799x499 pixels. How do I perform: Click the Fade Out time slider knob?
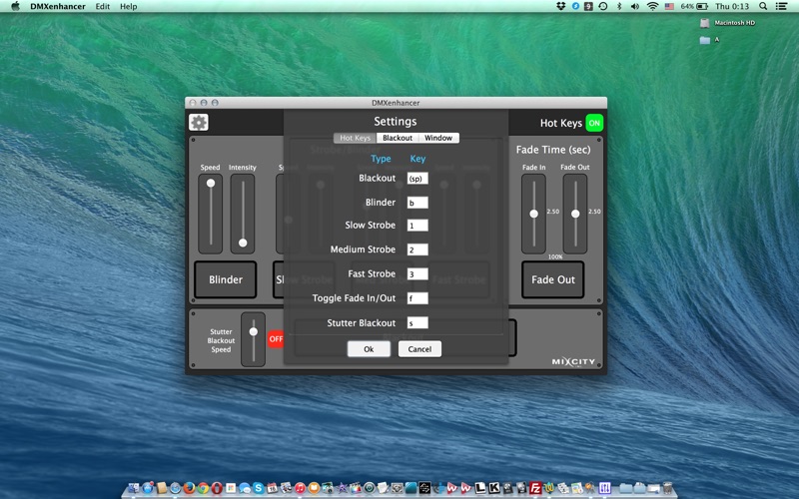click(x=575, y=214)
